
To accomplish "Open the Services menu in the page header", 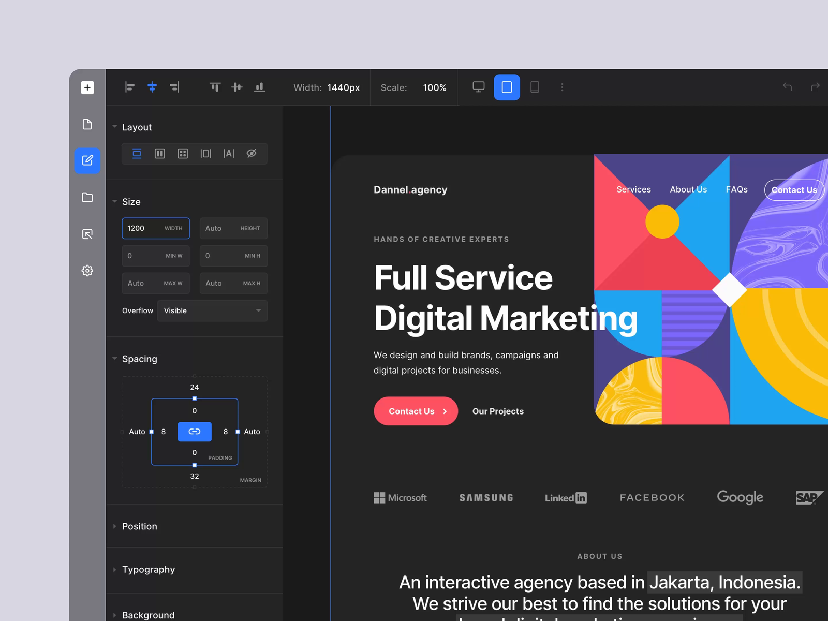I will (x=633, y=189).
